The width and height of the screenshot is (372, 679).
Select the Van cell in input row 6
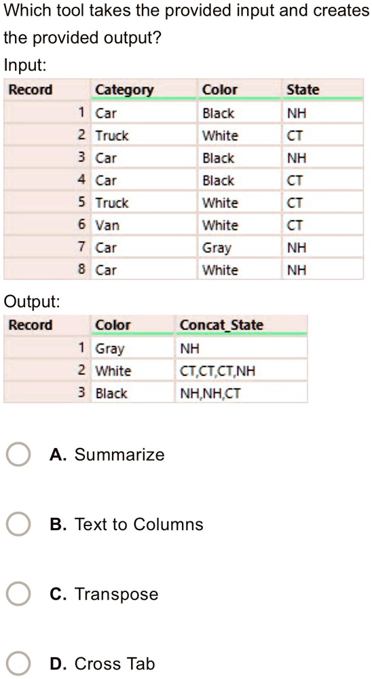coord(144,225)
